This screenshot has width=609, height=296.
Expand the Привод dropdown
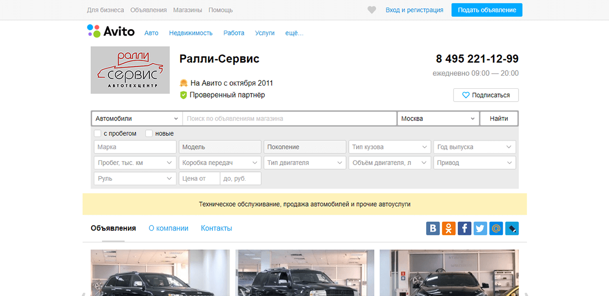click(475, 163)
